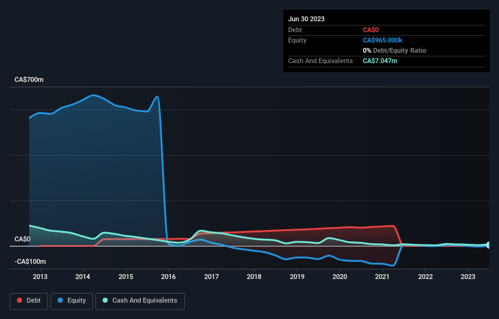Select the 2021 x-axis year label
The height and width of the screenshot is (319, 499).
point(382,277)
